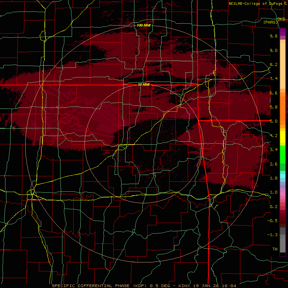Screen dimensions: 288x288
Task: Click the NEXLAB-College of DuPage credit text
Action: (x=255, y=4)
